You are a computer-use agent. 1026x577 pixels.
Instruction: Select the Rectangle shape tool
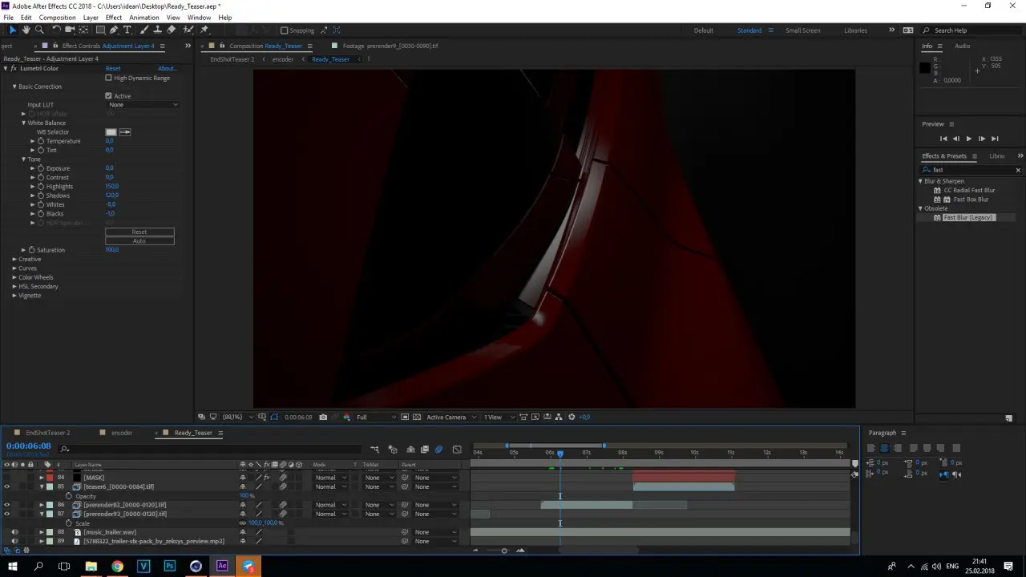100,30
